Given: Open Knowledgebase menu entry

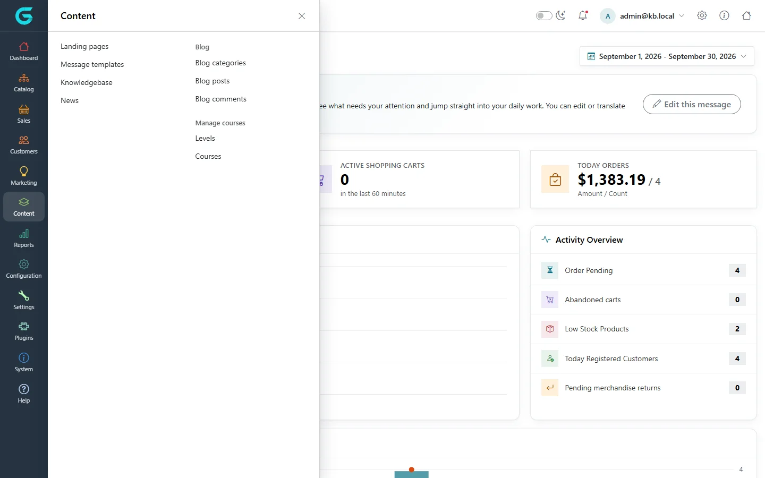Looking at the screenshot, I should pyautogui.click(x=87, y=82).
